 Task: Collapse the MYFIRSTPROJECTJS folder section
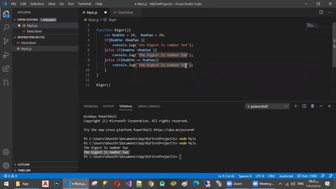tap(46, 37)
